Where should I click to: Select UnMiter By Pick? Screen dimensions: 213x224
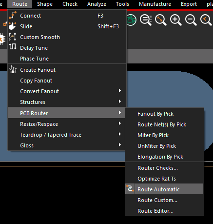(x=164, y=146)
